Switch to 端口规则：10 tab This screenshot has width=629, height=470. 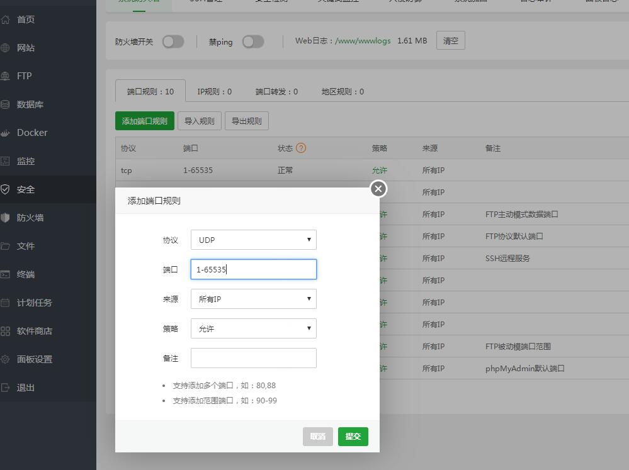(x=150, y=91)
